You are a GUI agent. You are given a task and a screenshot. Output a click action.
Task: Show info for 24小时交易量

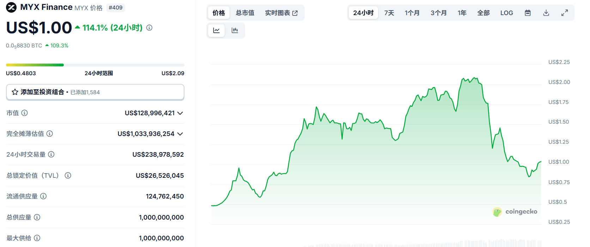tap(51, 154)
